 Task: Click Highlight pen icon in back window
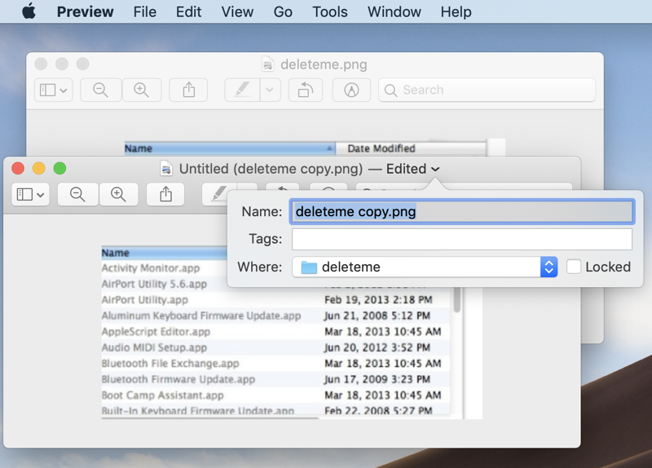pyautogui.click(x=242, y=90)
